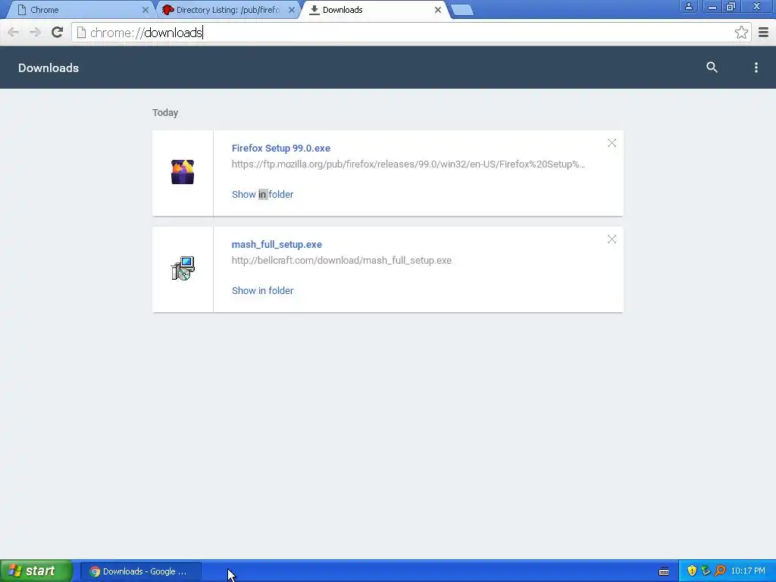This screenshot has width=776, height=582.
Task: Click the on-screen keyboard taskbar icon
Action: [x=664, y=571]
